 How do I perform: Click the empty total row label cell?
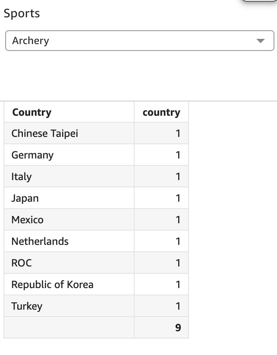point(69,328)
